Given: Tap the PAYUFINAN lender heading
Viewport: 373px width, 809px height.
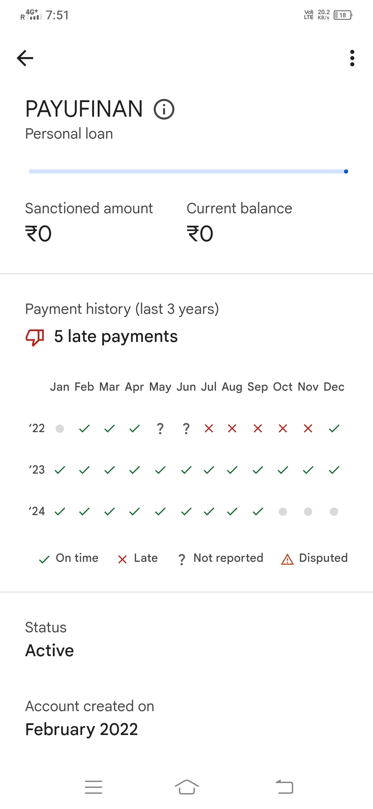Looking at the screenshot, I should click(x=84, y=109).
